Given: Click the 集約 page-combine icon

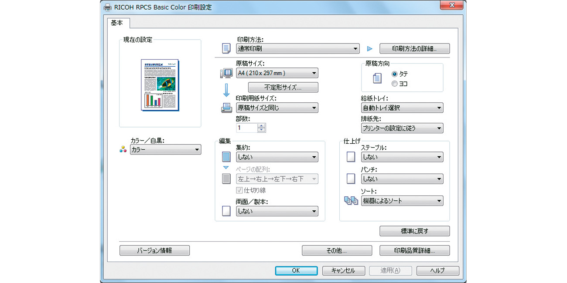Looking at the screenshot, I should point(226,157).
